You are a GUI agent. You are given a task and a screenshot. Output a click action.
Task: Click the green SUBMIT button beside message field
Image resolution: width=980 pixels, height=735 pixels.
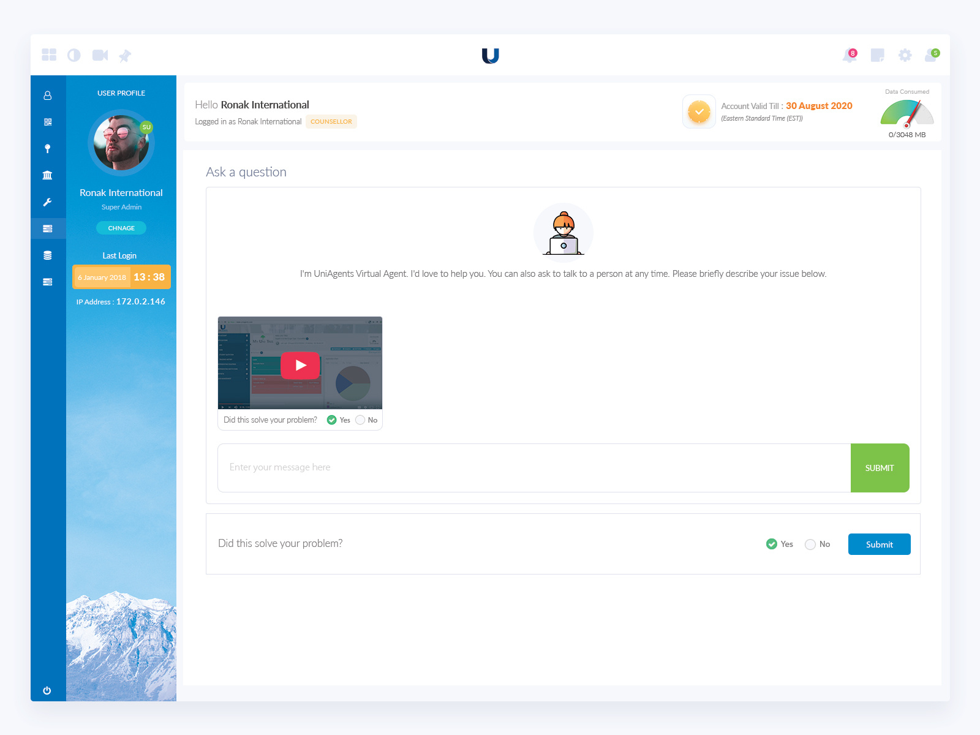tap(880, 468)
